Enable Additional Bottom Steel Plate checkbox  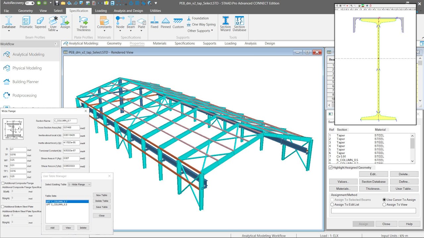click(3, 207)
